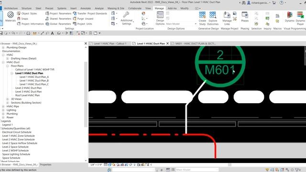Open Callout of Level 1 HVAC WSHP TYP.
This screenshot has width=306, height=172.
[x=35, y=70]
